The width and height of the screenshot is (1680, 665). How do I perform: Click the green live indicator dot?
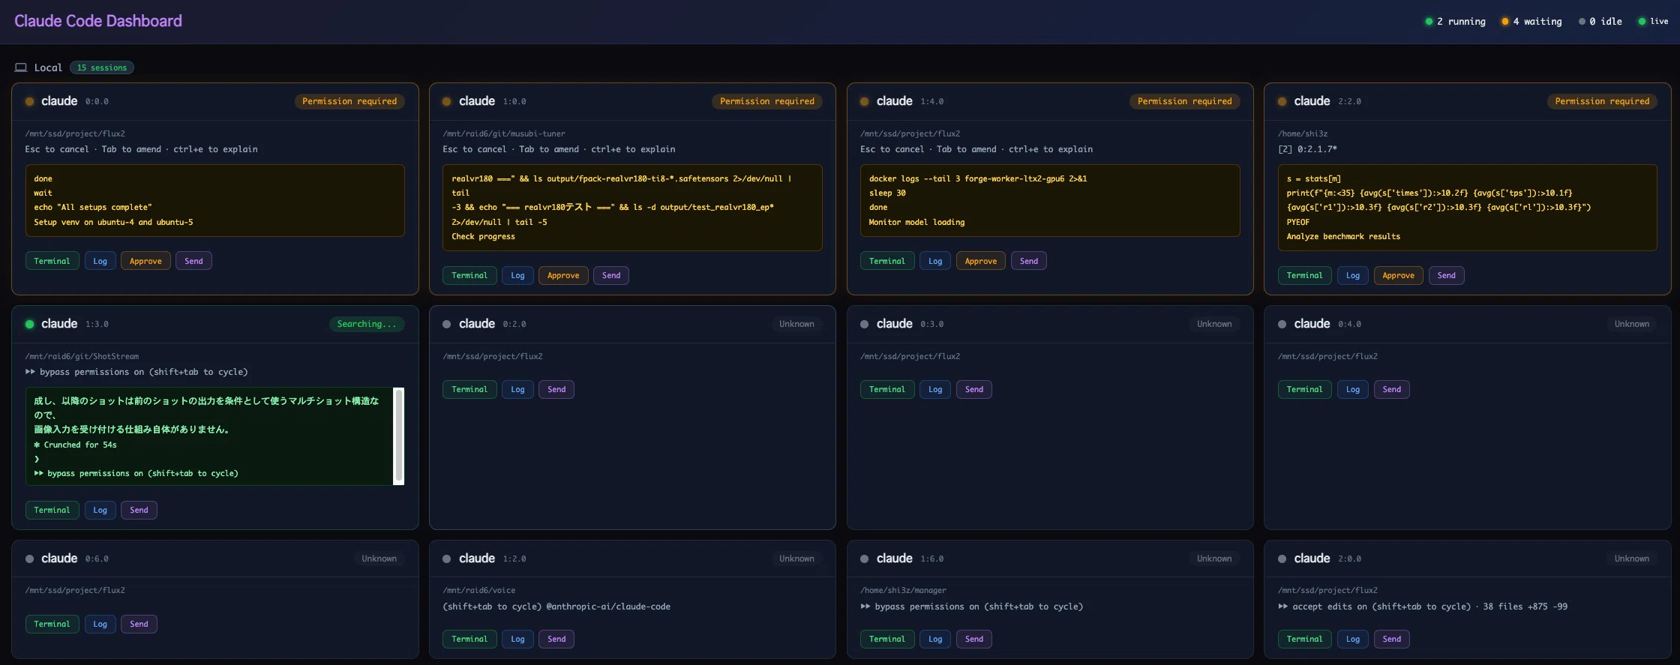coord(1642,22)
